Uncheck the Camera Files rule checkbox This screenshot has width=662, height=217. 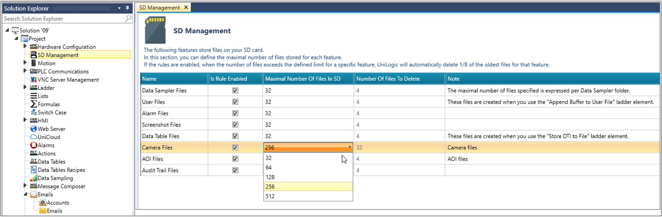point(235,147)
